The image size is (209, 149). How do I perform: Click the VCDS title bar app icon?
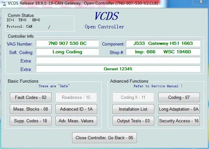point(4,3)
